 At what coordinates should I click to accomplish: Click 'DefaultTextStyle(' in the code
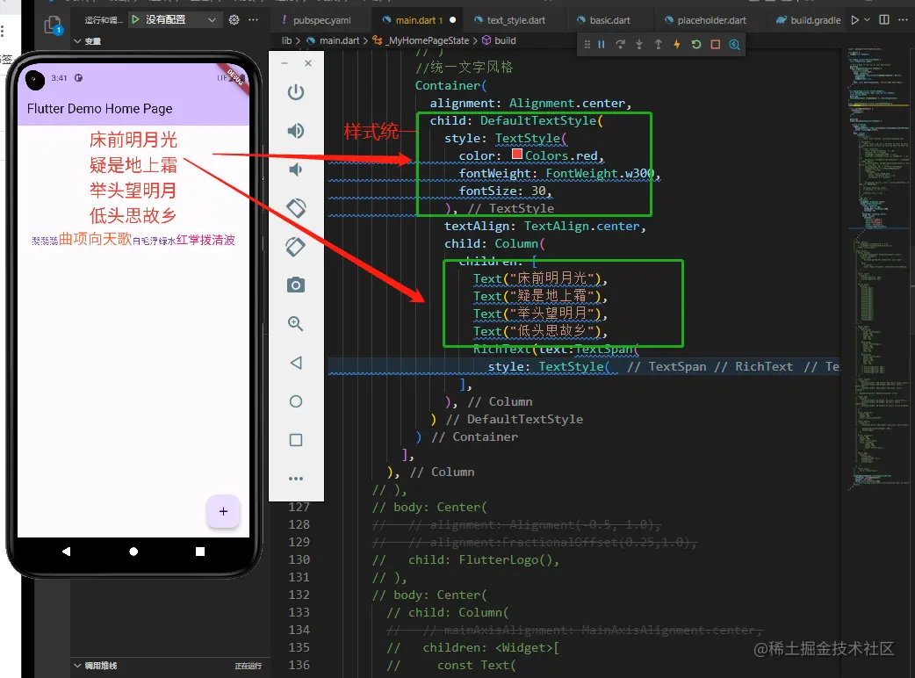coord(542,121)
